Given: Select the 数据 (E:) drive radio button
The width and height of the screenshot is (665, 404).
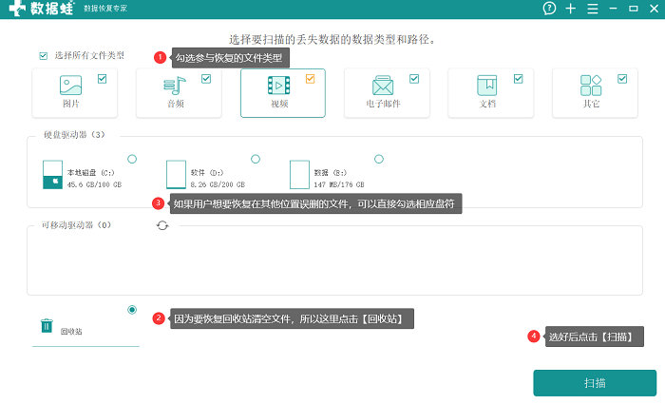Looking at the screenshot, I should click(378, 159).
